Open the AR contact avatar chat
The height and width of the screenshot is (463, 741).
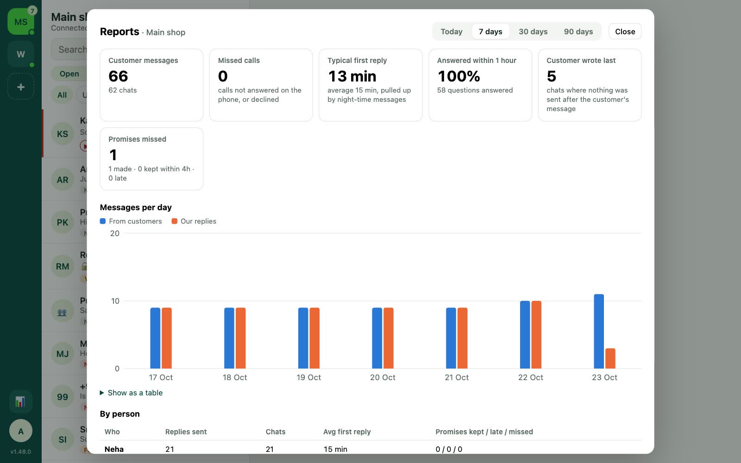[63, 180]
